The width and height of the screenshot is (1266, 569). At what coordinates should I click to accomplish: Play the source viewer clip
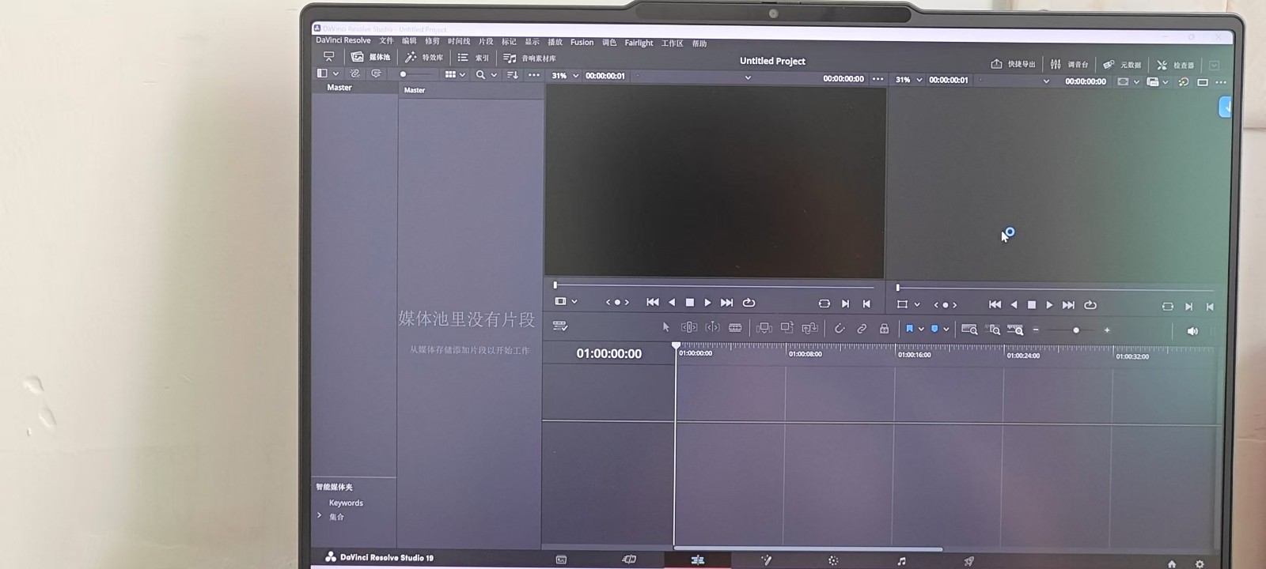pyautogui.click(x=707, y=303)
